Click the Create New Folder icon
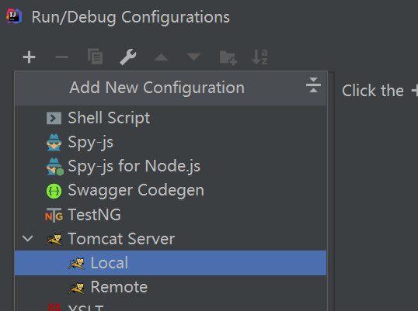The image size is (418, 311). click(228, 57)
